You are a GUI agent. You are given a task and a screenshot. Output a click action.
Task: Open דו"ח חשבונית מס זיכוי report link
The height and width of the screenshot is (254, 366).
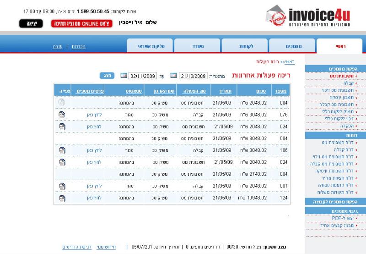coord(334,157)
